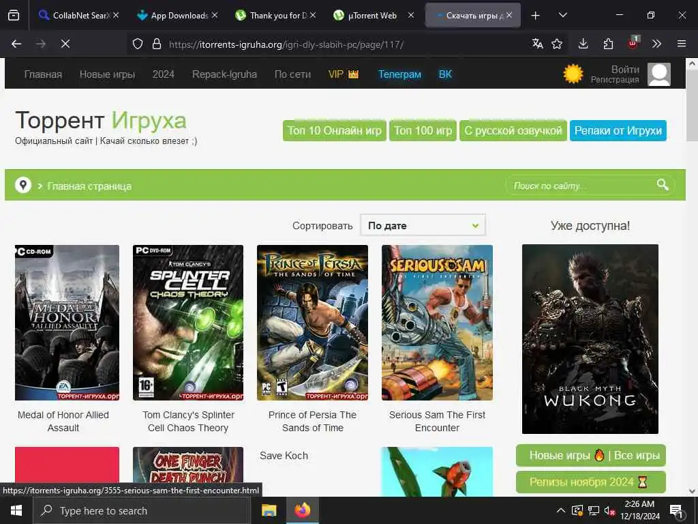Open tracking protection shield
The width and height of the screenshot is (698, 524).
pyautogui.click(x=138, y=44)
